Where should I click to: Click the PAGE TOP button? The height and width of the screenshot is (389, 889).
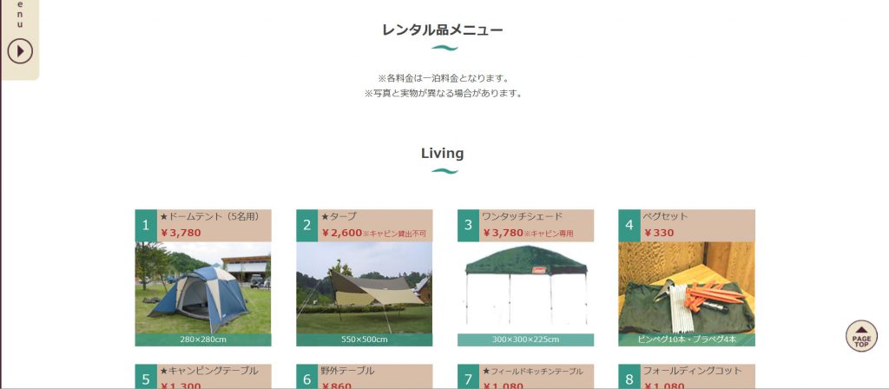tap(861, 336)
